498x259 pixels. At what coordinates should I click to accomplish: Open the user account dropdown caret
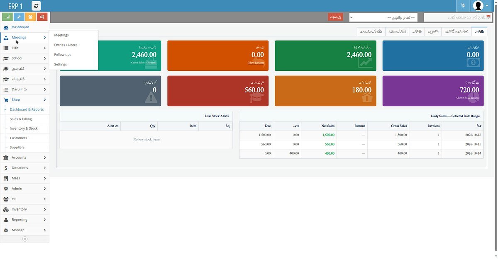[x=487, y=6]
